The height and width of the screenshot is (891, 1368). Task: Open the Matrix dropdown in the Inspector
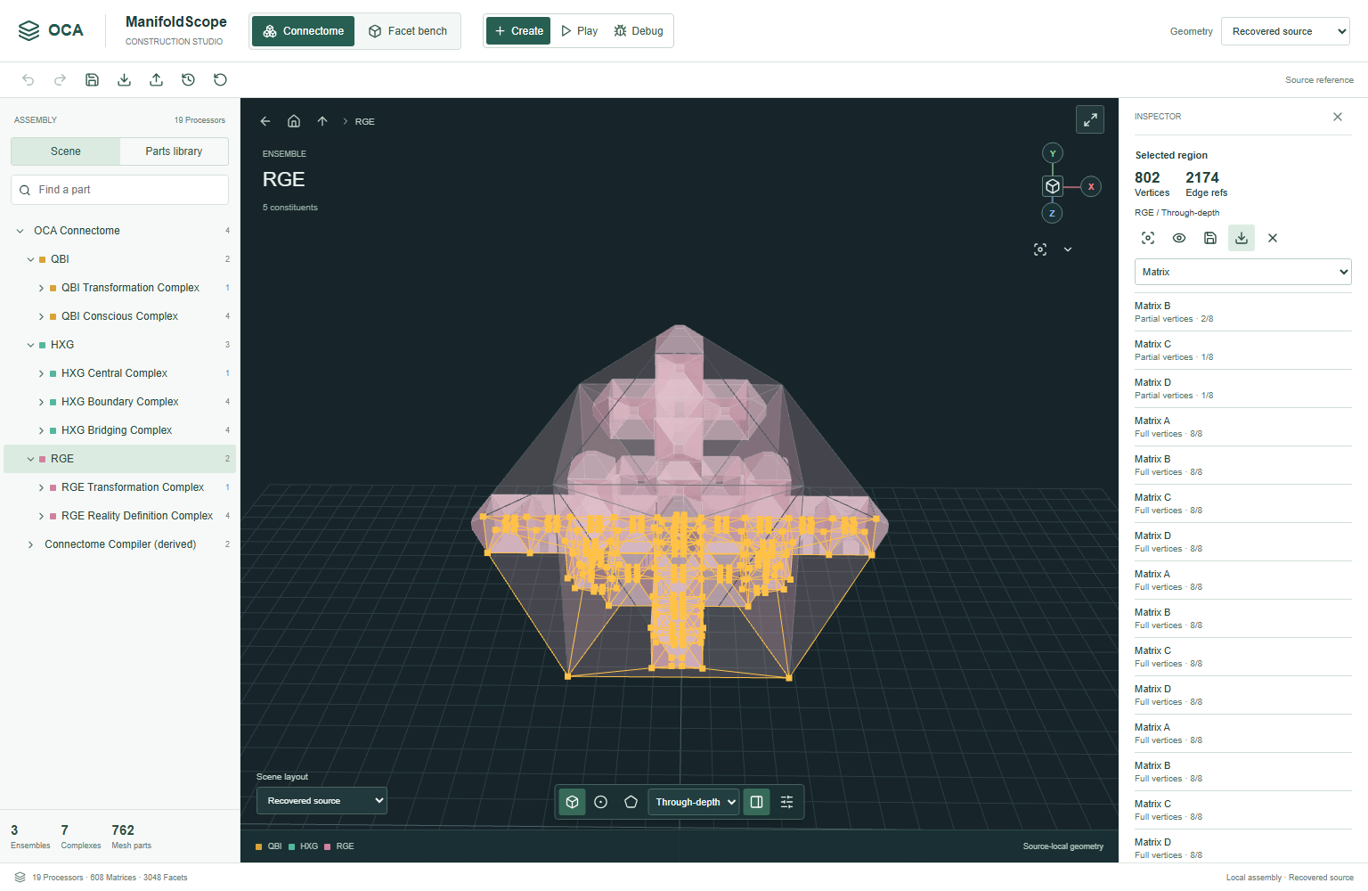point(1243,272)
